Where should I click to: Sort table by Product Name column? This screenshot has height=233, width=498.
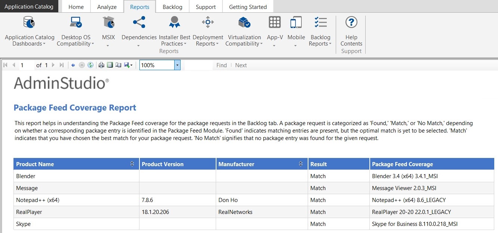point(132,164)
